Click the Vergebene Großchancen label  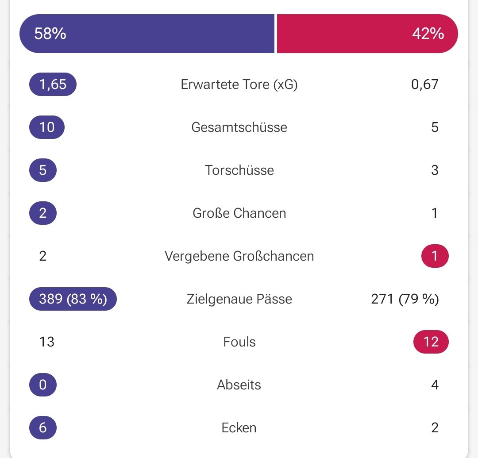coord(239,256)
